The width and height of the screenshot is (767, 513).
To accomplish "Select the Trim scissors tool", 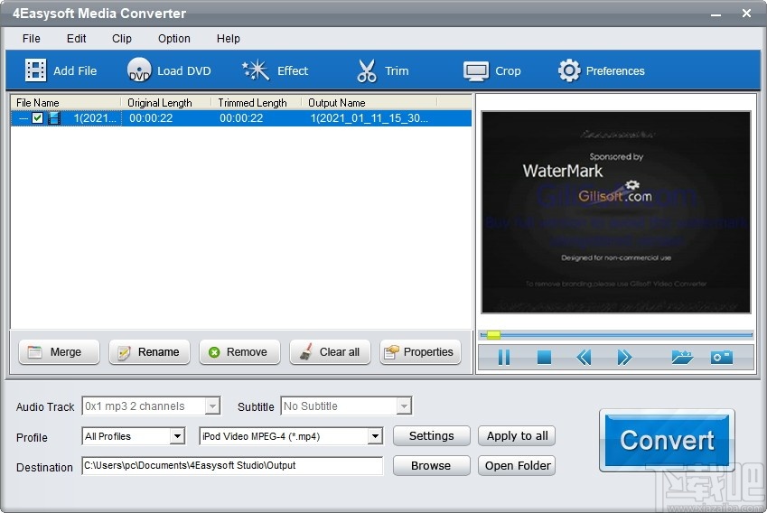I will (x=367, y=70).
